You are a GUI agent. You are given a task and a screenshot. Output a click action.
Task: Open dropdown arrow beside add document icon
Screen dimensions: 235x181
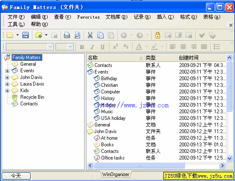click(x=46, y=35)
